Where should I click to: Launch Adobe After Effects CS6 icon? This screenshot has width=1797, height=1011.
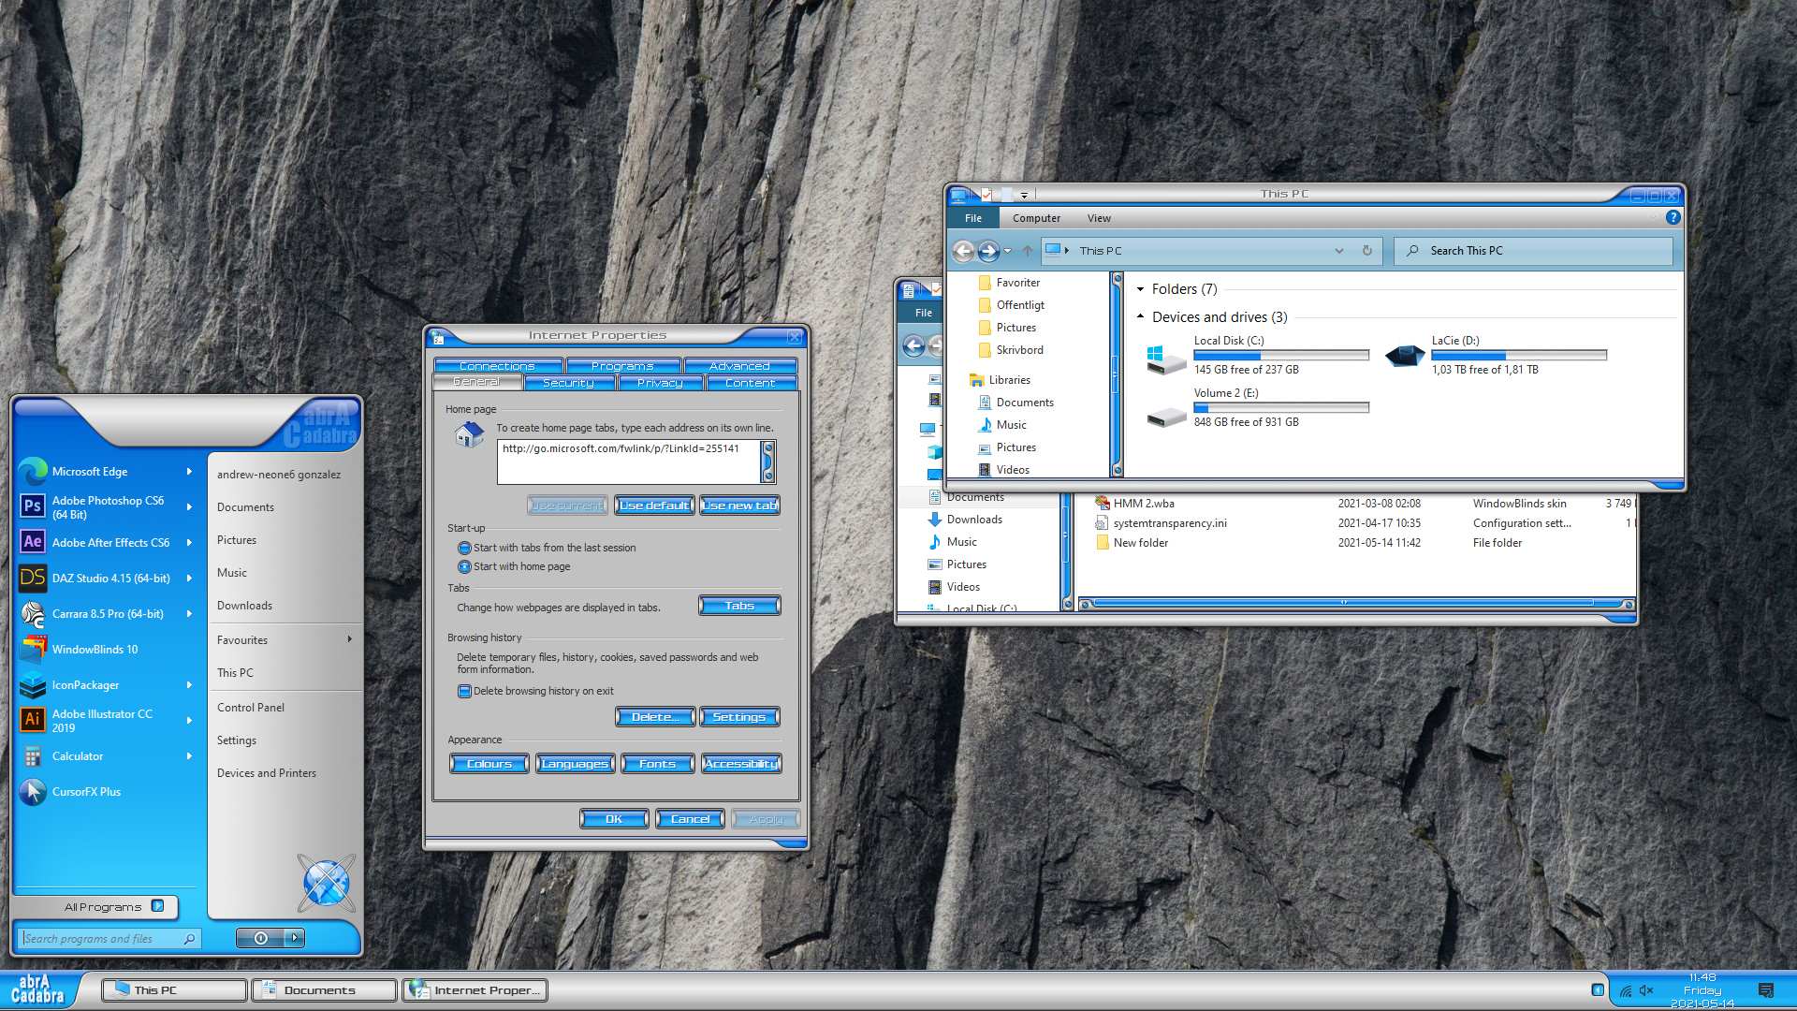point(33,542)
